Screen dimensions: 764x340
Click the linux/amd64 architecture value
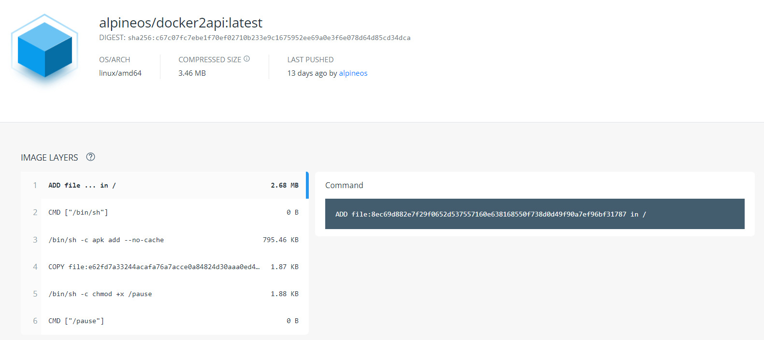pyautogui.click(x=120, y=73)
